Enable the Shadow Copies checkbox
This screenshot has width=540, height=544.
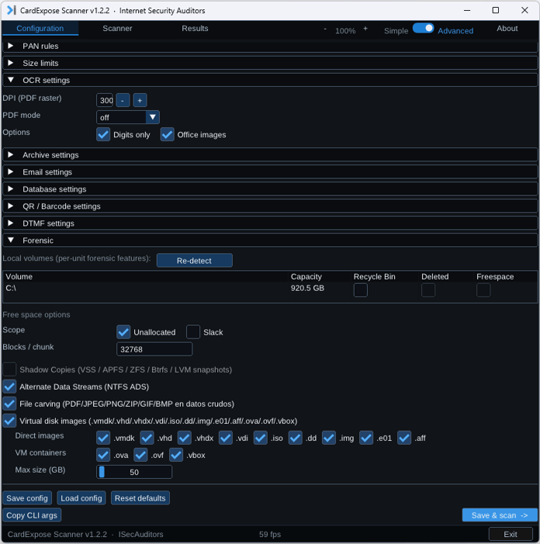tap(9, 369)
